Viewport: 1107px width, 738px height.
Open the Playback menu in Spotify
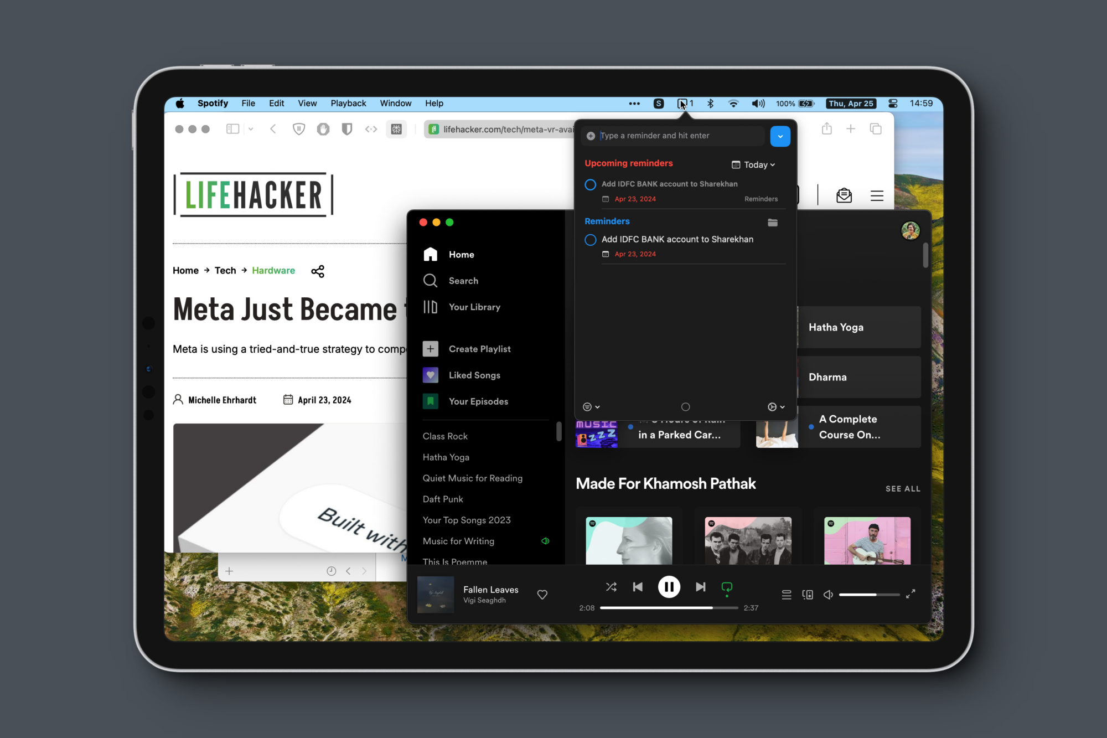[x=348, y=103]
